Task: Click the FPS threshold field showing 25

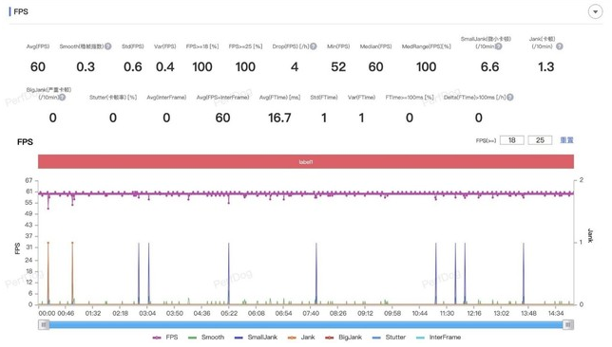Action: 540,140
